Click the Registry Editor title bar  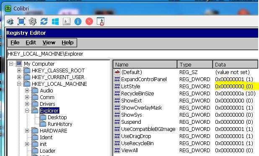pyautogui.click(x=132, y=33)
